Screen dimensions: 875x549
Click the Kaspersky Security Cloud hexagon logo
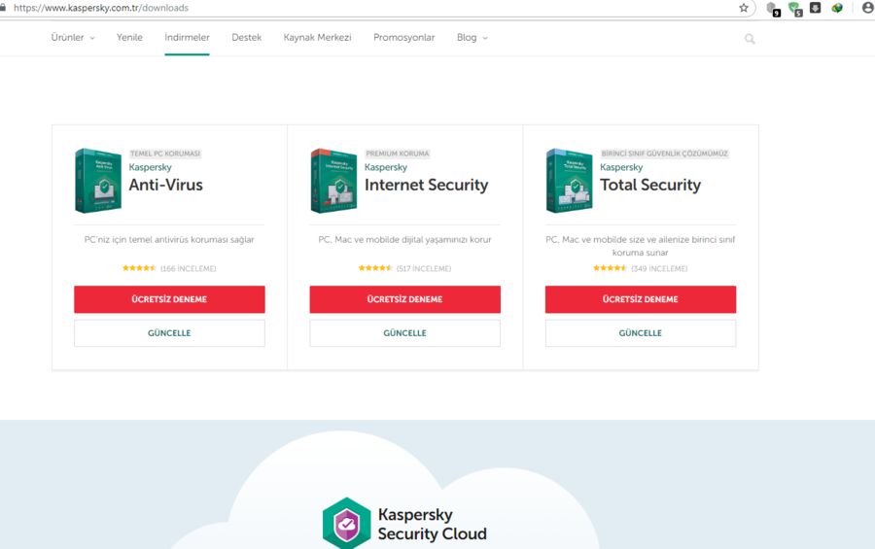(346, 524)
